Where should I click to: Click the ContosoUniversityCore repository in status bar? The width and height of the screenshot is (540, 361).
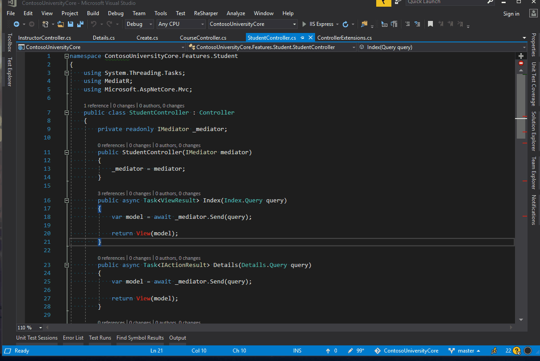[x=407, y=351]
